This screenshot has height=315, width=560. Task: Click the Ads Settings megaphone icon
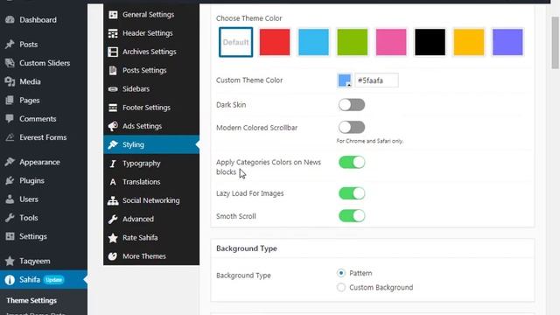pyautogui.click(x=113, y=126)
